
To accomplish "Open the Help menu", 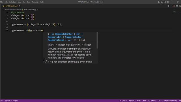I will click(x=42, y=2).
